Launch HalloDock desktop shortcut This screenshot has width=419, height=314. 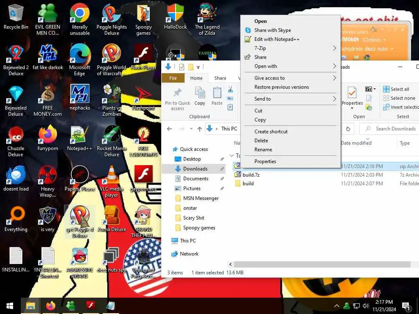click(175, 16)
